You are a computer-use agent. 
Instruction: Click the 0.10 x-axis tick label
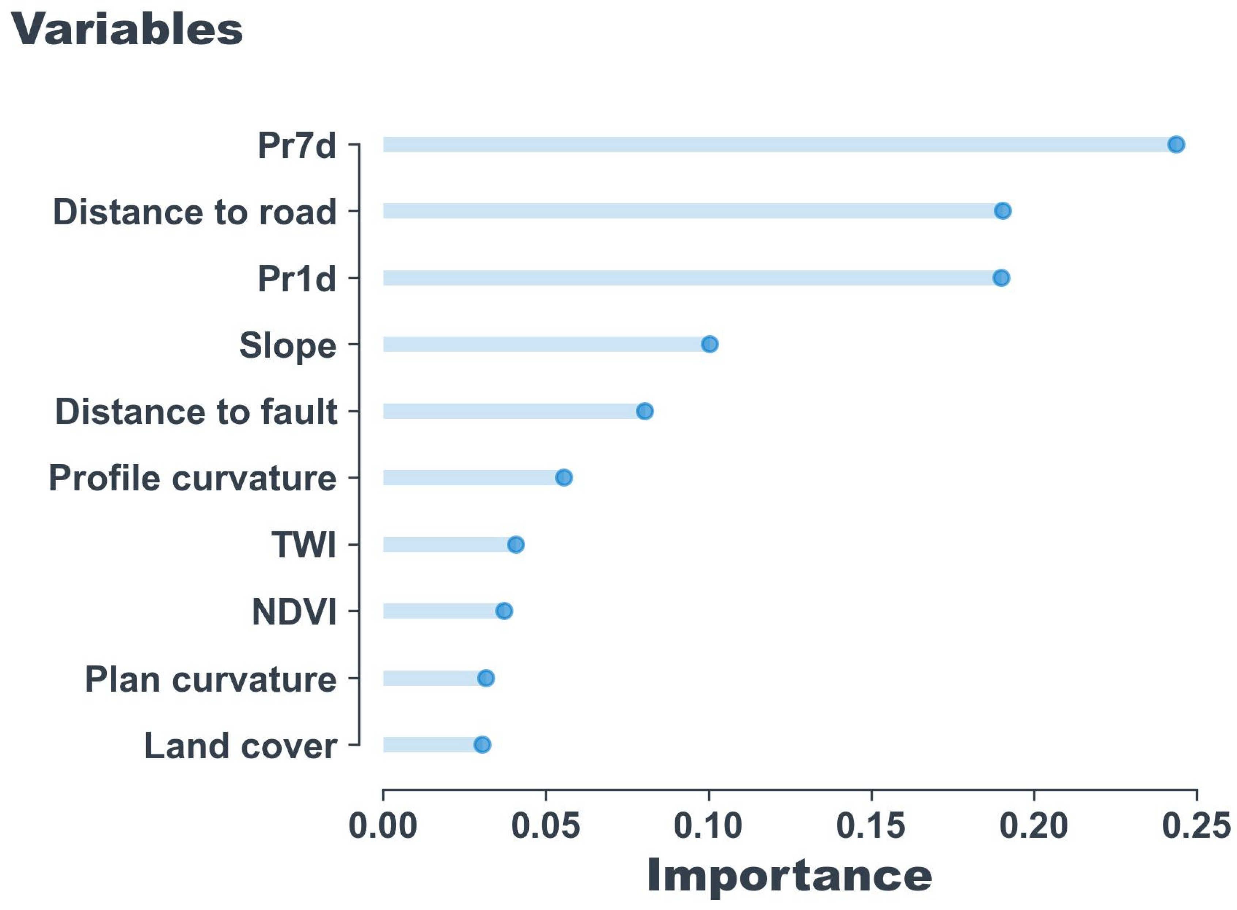(x=708, y=826)
